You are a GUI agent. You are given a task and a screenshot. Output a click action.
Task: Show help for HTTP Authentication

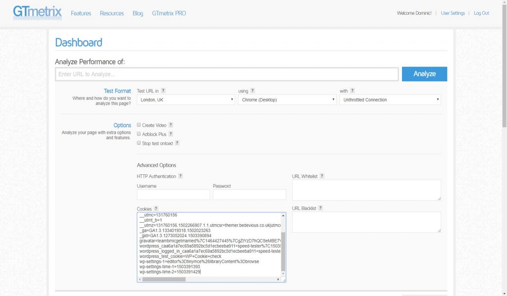click(x=180, y=176)
